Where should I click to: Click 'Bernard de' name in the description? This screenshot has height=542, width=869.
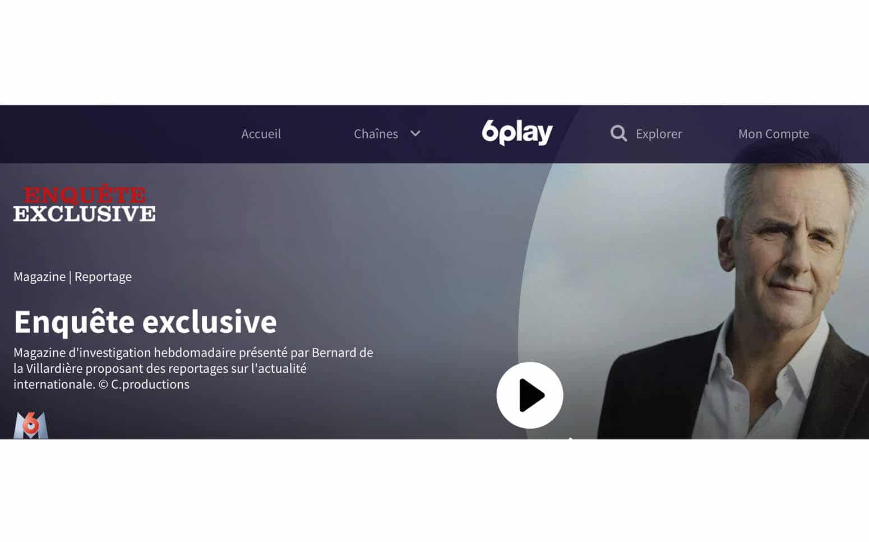pyautogui.click(x=343, y=353)
